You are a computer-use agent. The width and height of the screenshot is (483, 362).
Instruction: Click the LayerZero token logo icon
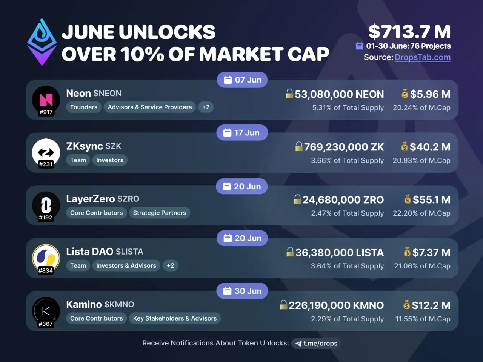[46, 206]
